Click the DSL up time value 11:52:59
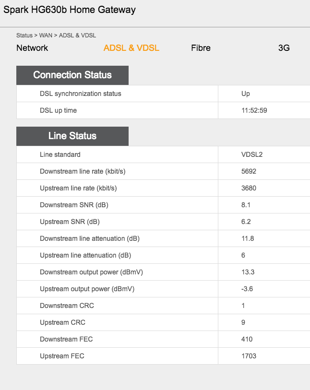 click(254, 110)
